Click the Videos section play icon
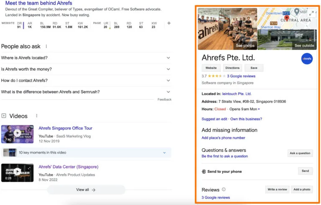Screen dimensions: 321x205 pyautogui.click(x=4, y=116)
